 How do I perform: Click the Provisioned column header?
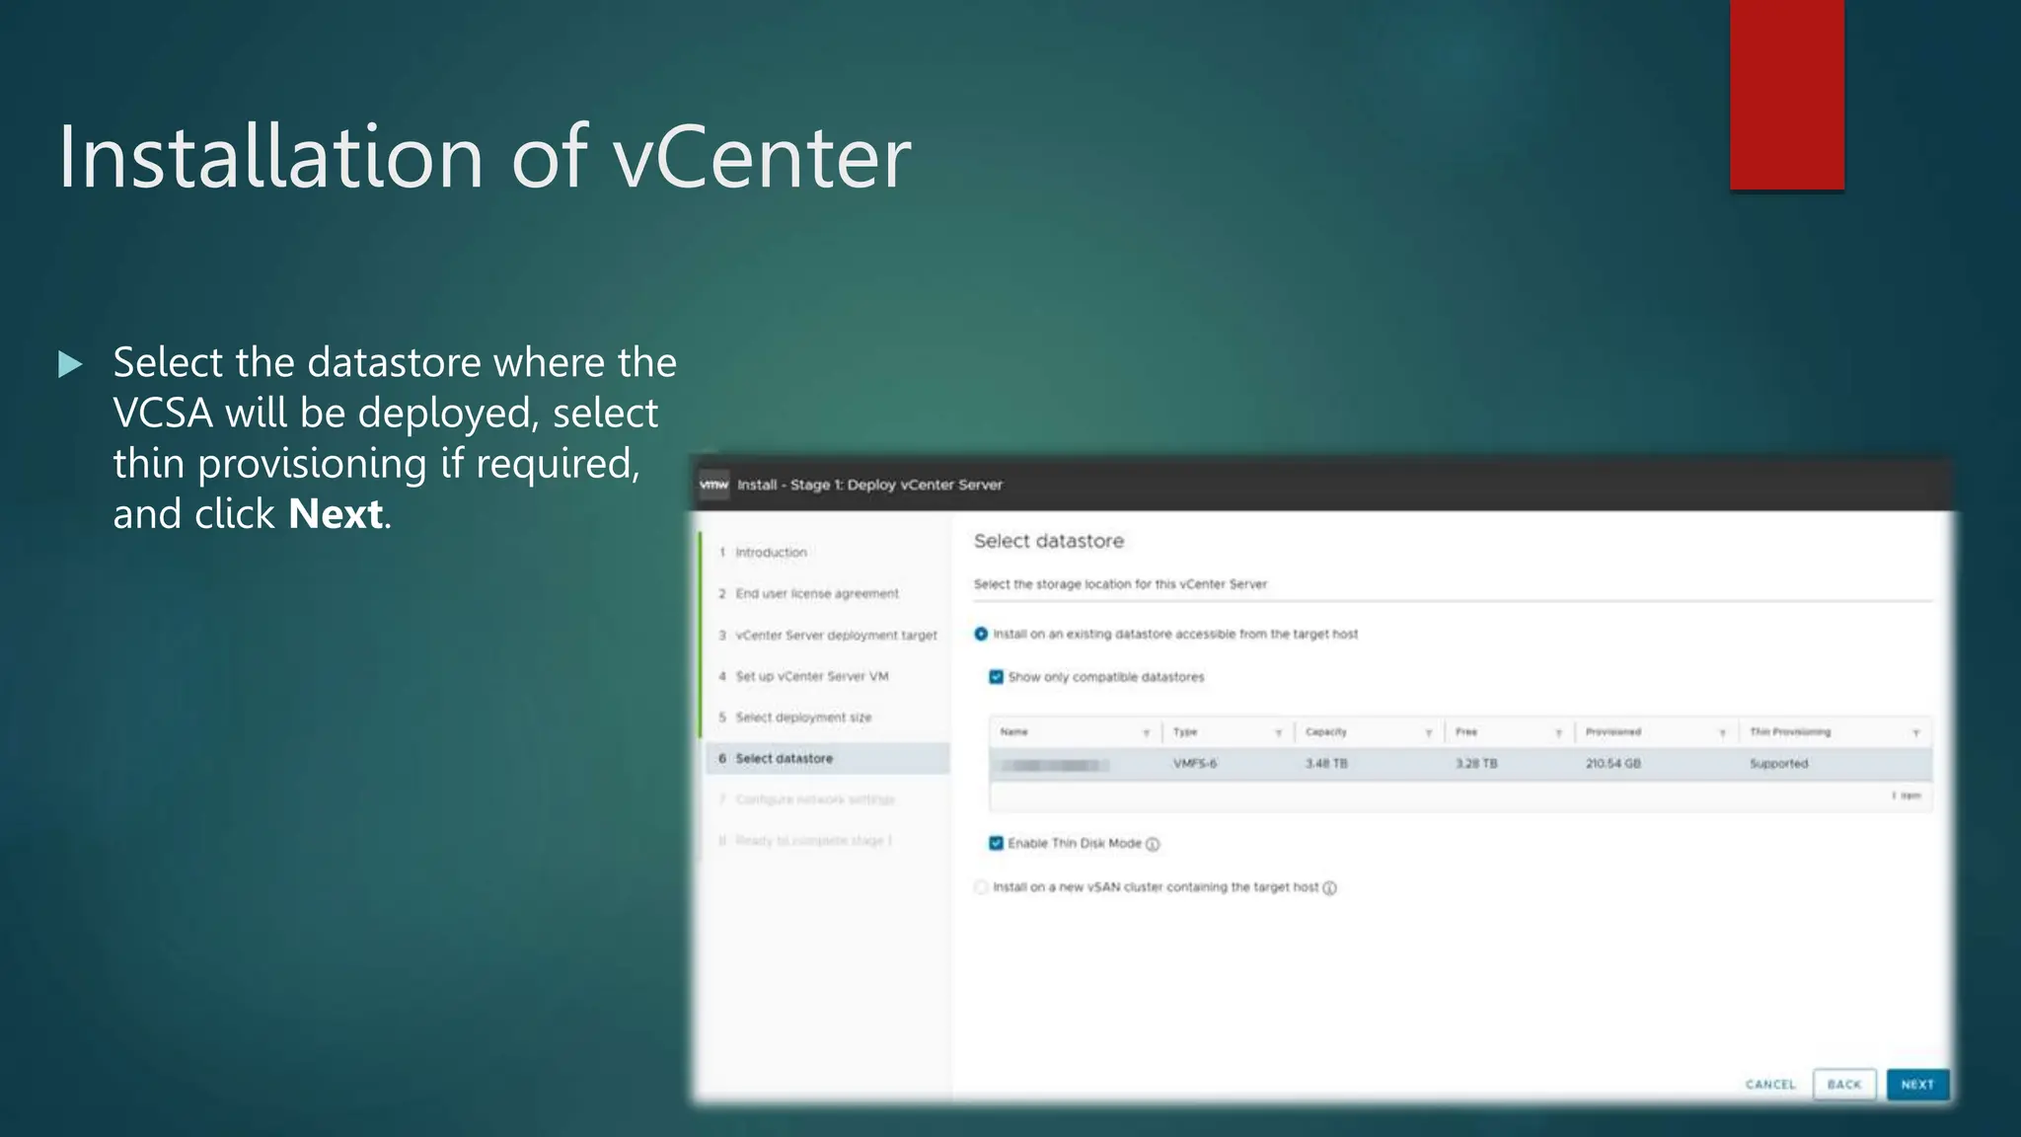point(1613,732)
